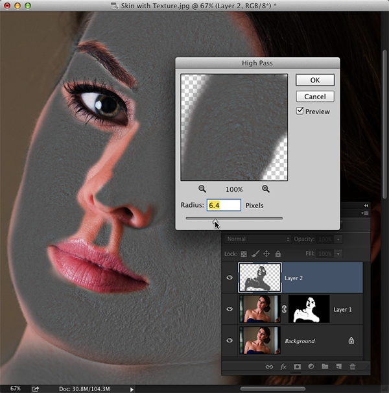Click the Radius value input field
Image resolution: width=389 pixels, height=393 pixels.
pyautogui.click(x=224, y=205)
